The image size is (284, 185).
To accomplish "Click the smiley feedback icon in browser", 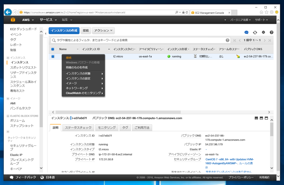I will [277, 12].
